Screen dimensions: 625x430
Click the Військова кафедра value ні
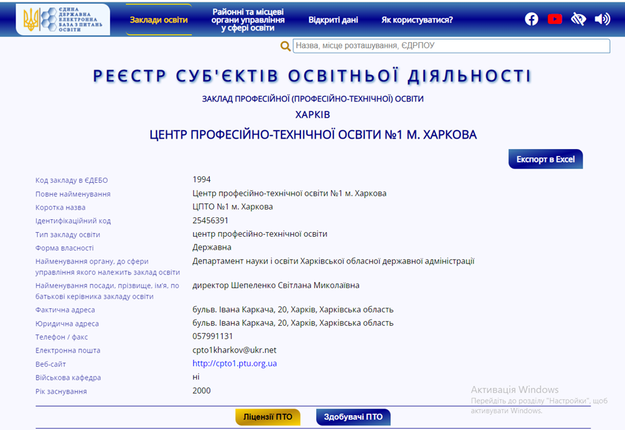(196, 377)
